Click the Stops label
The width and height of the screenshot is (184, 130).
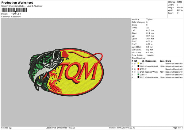(134, 25)
